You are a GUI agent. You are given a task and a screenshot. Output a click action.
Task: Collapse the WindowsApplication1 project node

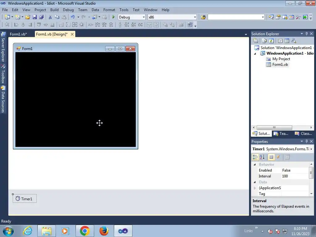coord(255,54)
